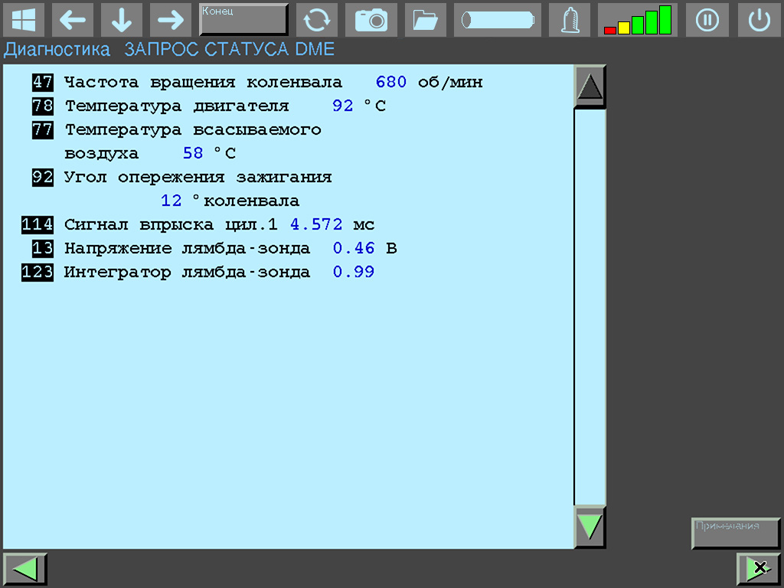This screenshot has height=588, width=784.
Task: Take a screenshot with the camera icon
Action: (x=371, y=20)
